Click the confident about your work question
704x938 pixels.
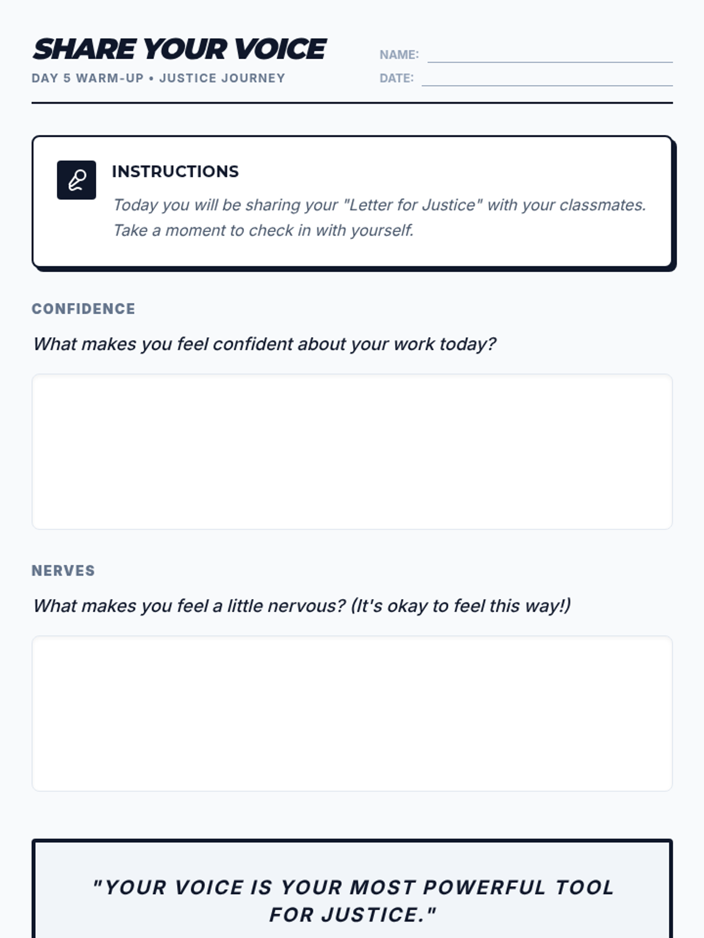pyautogui.click(x=264, y=344)
